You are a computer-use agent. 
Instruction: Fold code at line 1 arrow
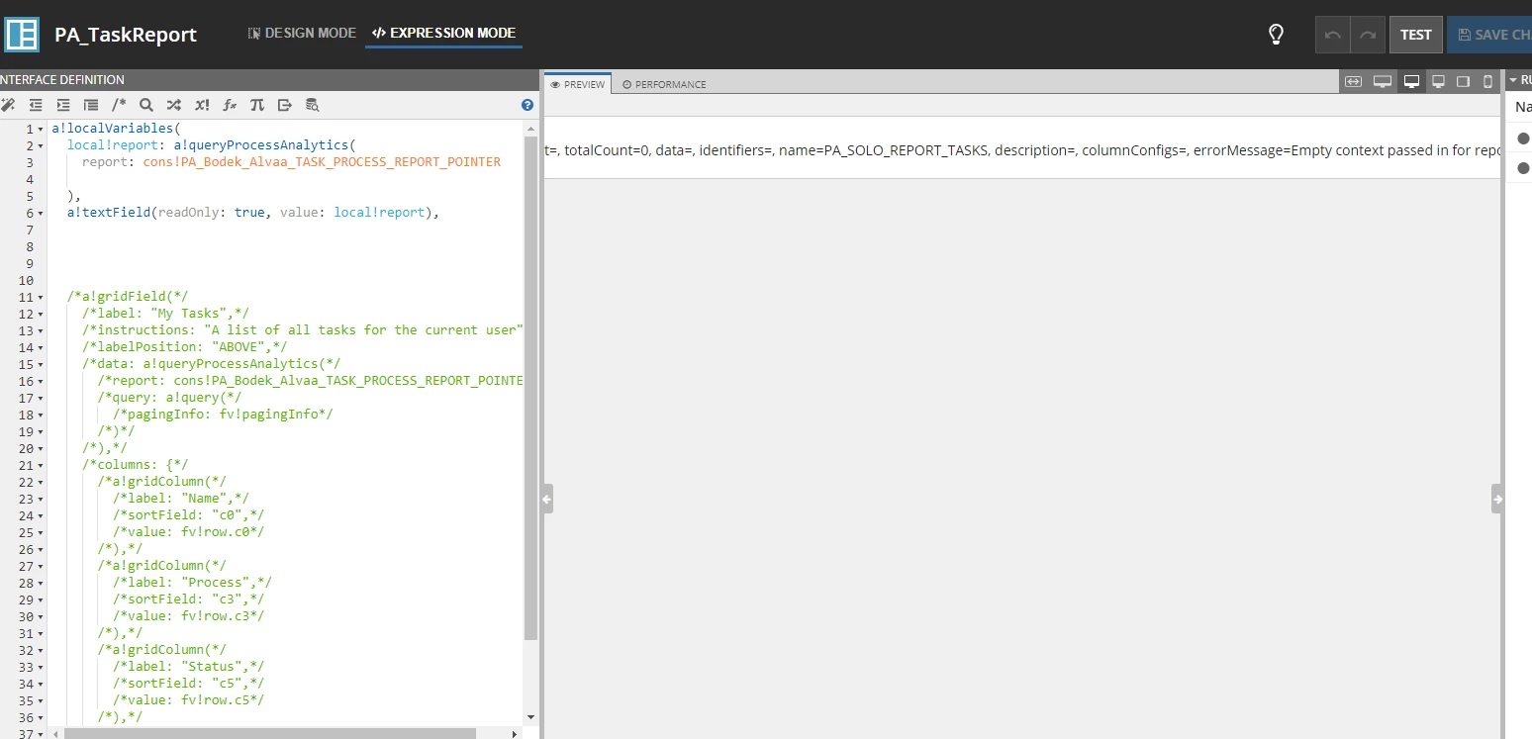[x=41, y=130]
